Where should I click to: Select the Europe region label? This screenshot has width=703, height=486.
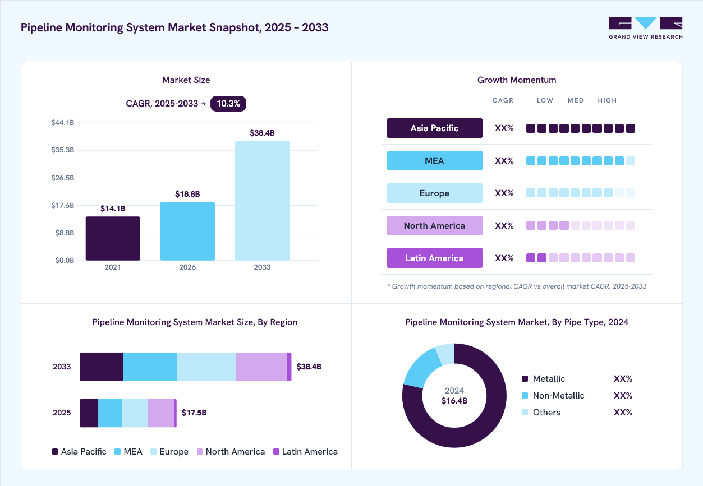(434, 193)
